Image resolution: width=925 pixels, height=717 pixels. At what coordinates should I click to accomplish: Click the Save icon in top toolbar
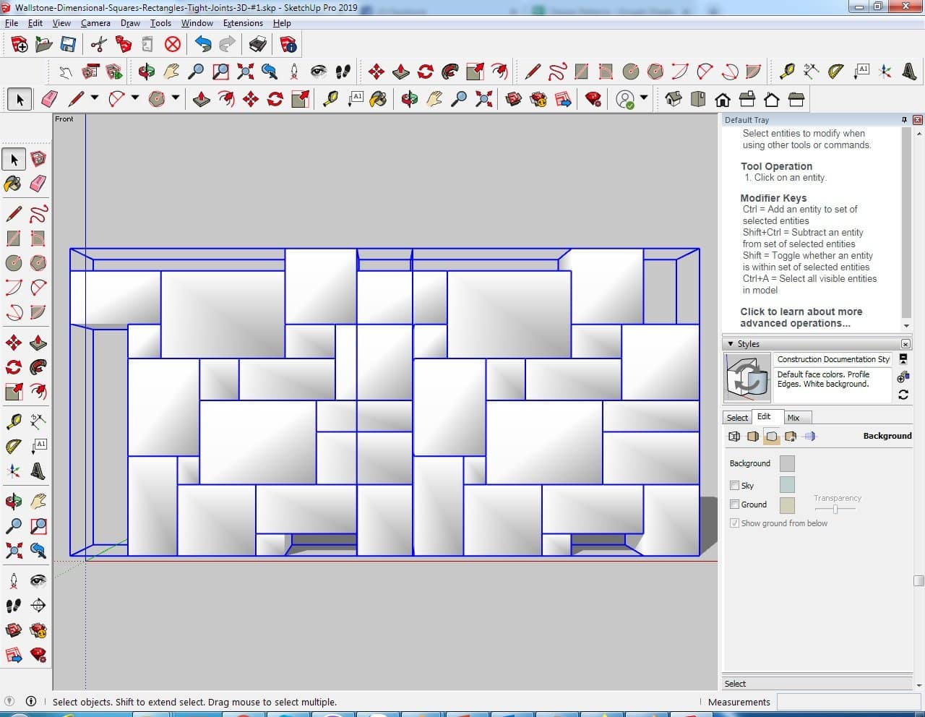coord(68,45)
